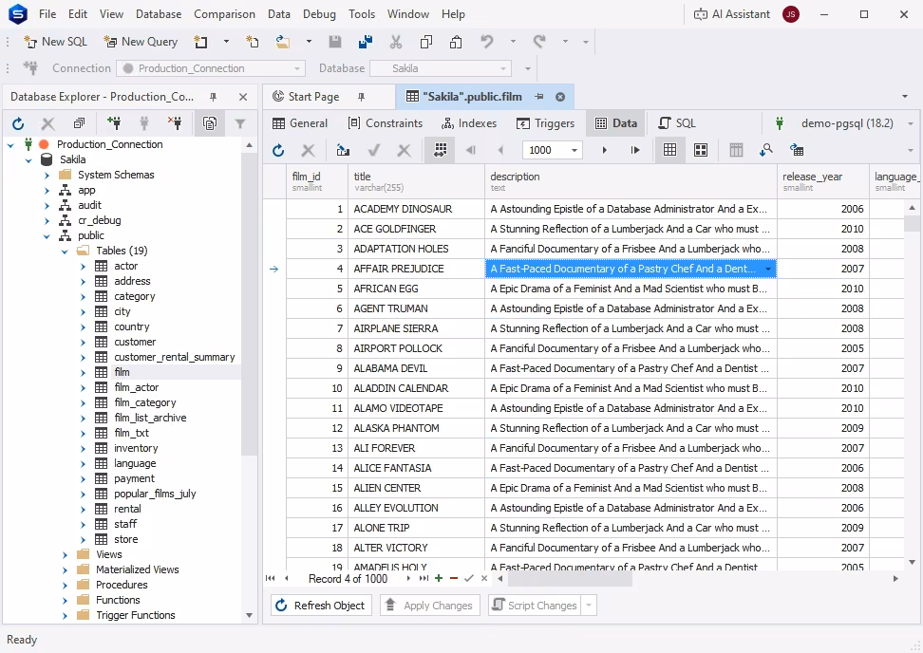Append a new record with green plus
Image resolution: width=923 pixels, height=653 pixels.
[439, 578]
